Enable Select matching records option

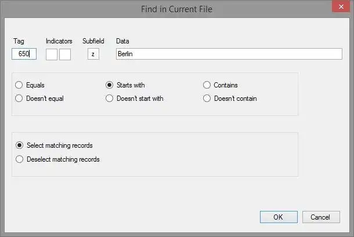(x=20, y=145)
